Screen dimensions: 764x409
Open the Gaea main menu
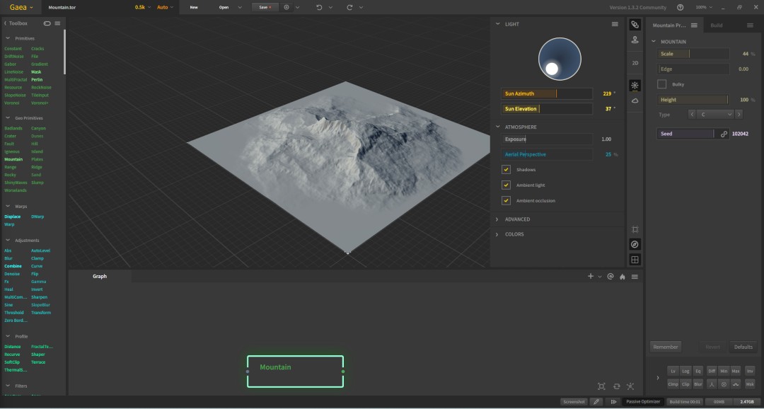[x=21, y=7]
